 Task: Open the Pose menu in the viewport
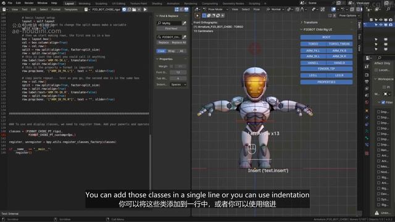[257, 9]
